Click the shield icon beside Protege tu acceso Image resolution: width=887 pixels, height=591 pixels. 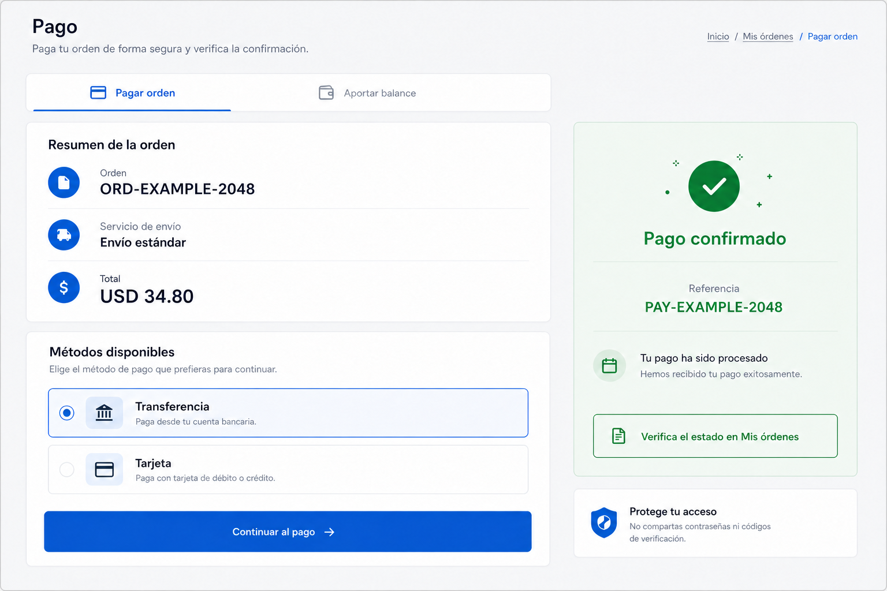pyautogui.click(x=604, y=523)
